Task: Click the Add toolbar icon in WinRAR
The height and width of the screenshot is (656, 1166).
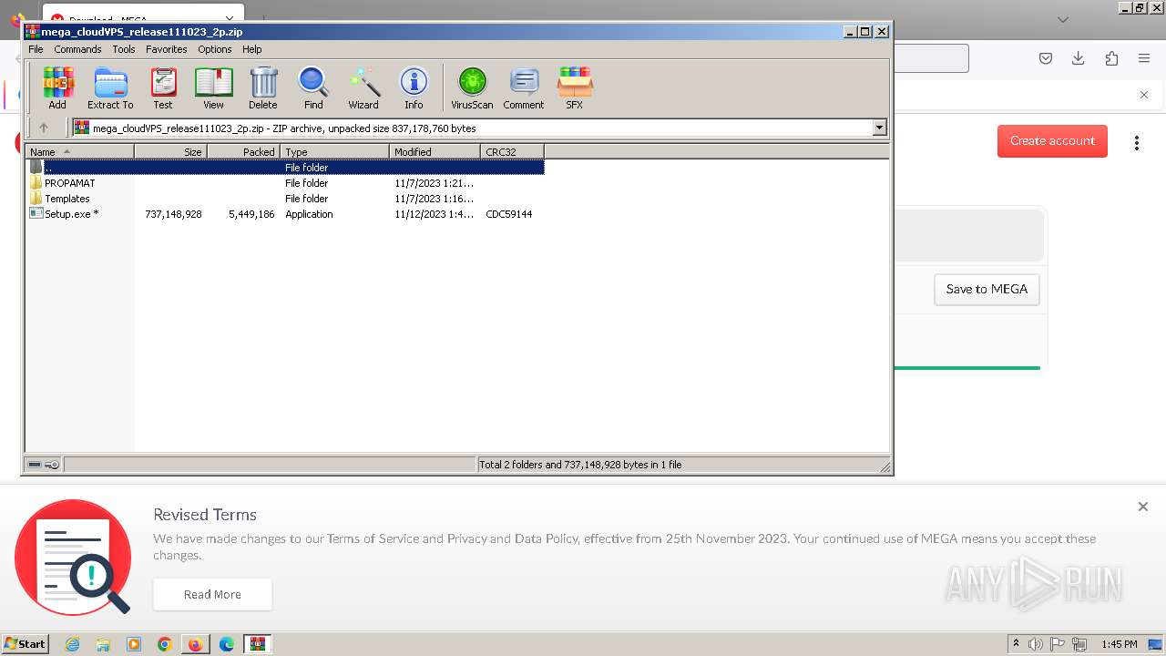Action: [x=57, y=88]
